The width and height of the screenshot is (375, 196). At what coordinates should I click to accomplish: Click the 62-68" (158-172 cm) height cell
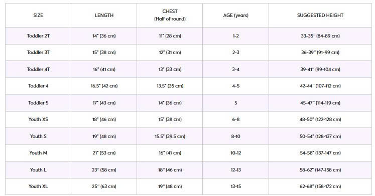click(x=320, y=186)
